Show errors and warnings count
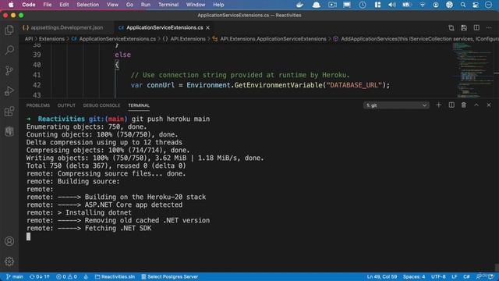This screenshot has height=281, width=499. tap(66, 276)
